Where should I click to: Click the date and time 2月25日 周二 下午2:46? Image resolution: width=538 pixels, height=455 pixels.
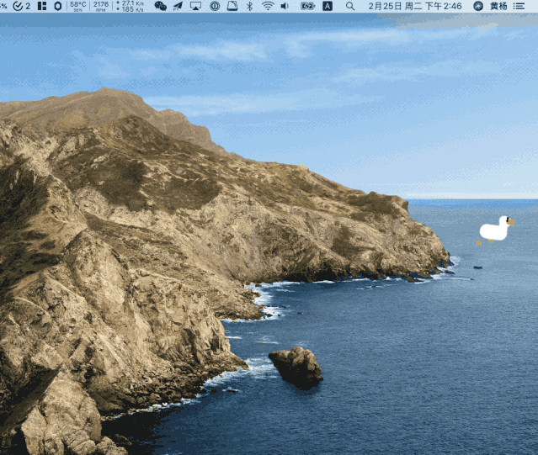(415, 6)
